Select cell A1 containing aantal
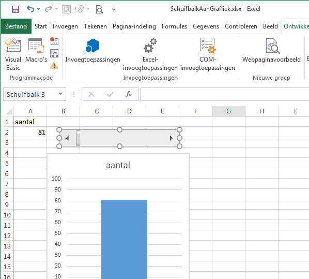 tap(30, 122)
